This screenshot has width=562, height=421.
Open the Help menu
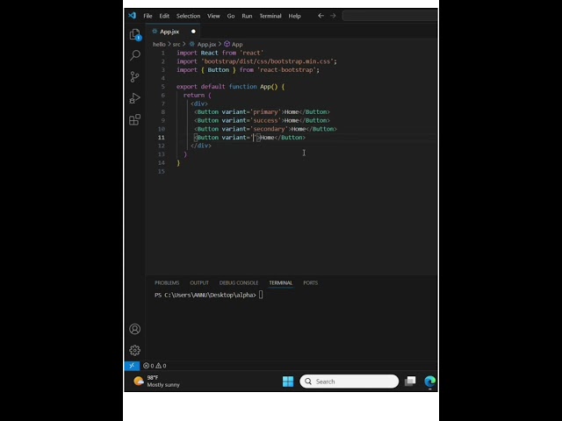tap(295, 16)
